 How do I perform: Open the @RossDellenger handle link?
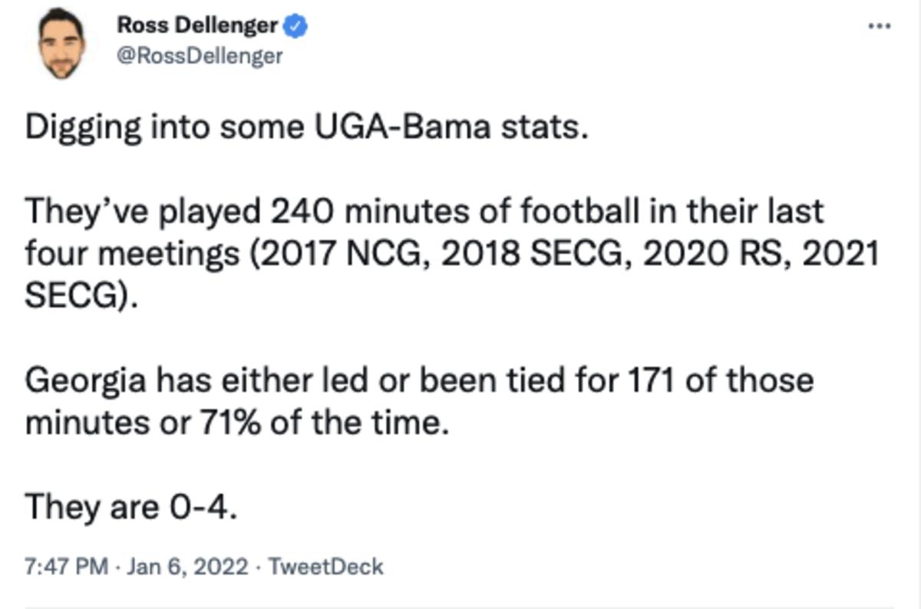pos(200,56)
